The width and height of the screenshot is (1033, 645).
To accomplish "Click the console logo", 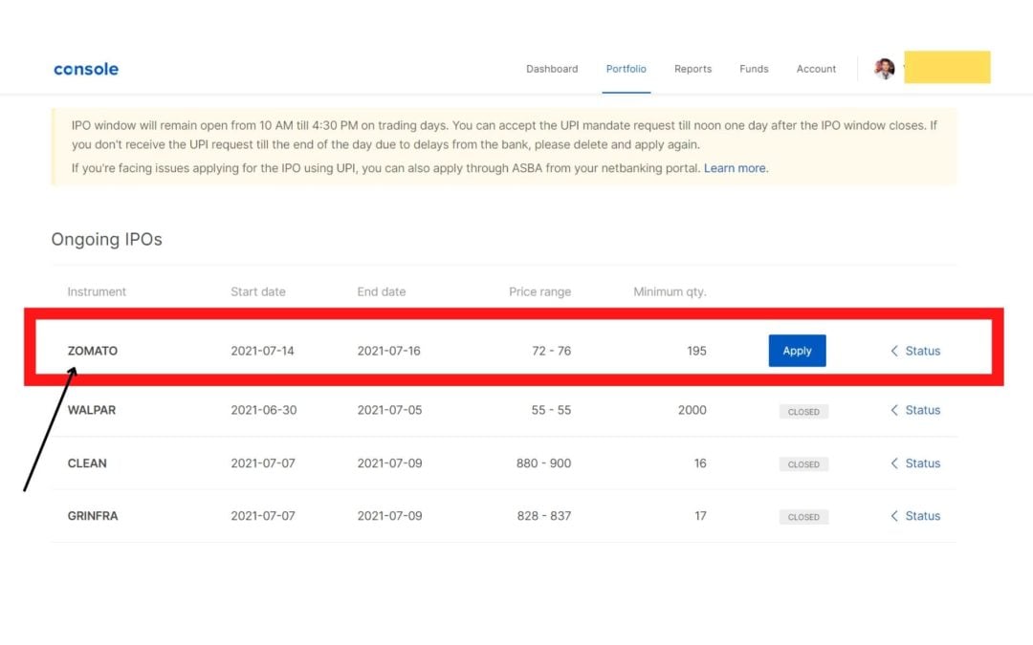I will click(86, 69).
